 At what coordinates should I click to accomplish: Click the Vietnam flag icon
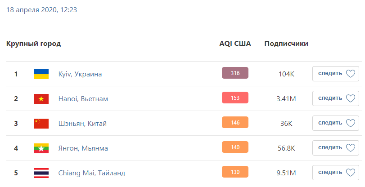click(41, 98)
